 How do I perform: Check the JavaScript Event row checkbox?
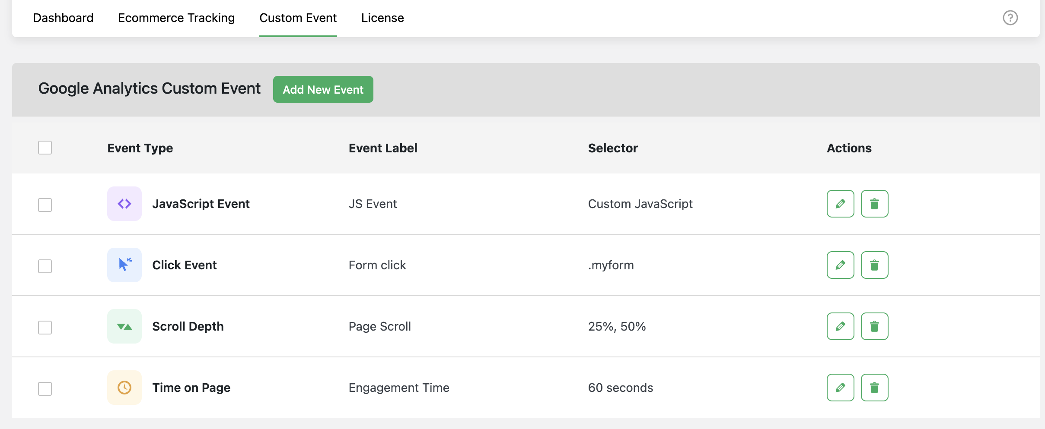pyautogui.click(x=45, y=205)
